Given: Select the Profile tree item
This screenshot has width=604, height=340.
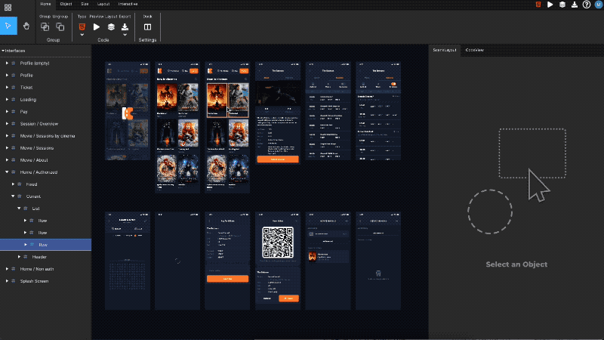Looking at the screenshot, I should pyautogui.click(x=26, y=75).
